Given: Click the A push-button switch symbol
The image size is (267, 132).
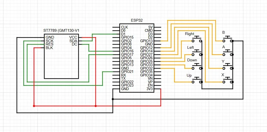Looking at the screenshot, I should [228, 53].
